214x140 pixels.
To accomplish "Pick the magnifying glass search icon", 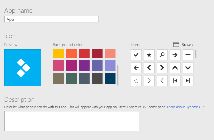I will coord(162,55).
